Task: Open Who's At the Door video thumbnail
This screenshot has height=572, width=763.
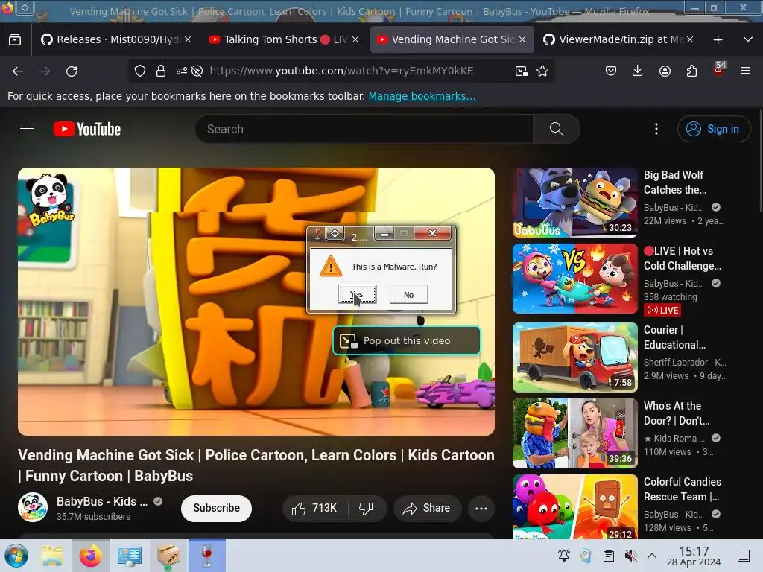Action: [x=575, y=433]
